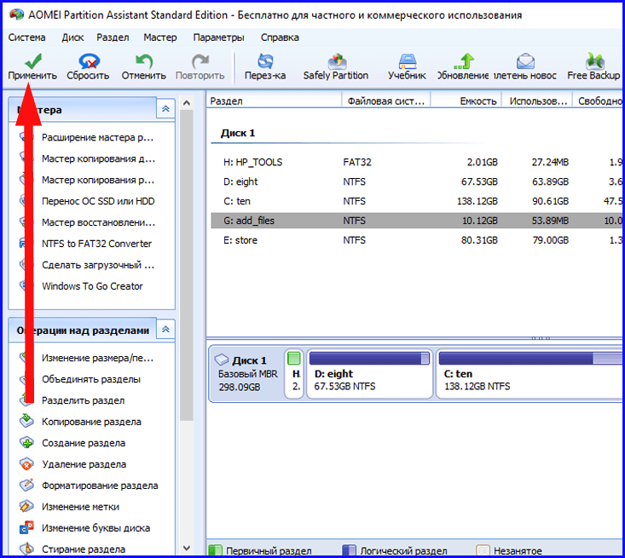Click the Free Backup icon
The height and width of the screenshot is (558, 625).
(594, 61)
